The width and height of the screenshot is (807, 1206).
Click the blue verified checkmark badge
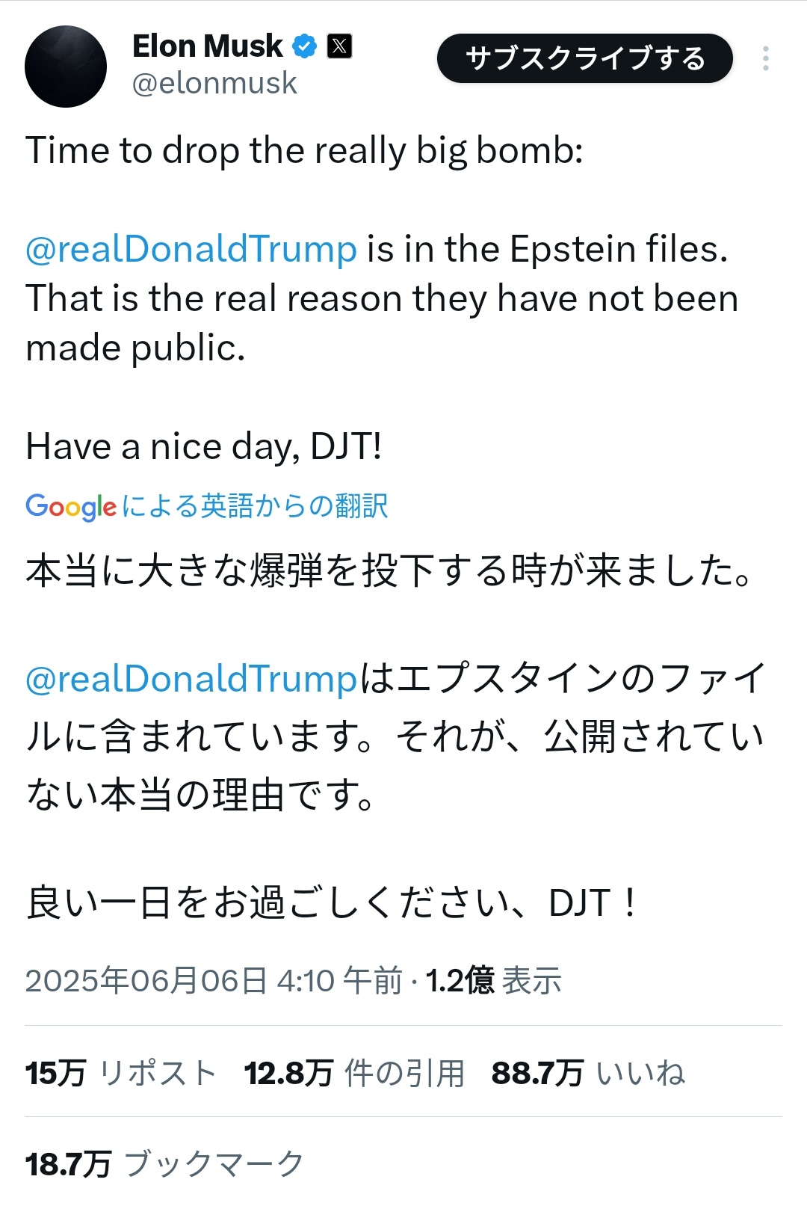(304, 46)
